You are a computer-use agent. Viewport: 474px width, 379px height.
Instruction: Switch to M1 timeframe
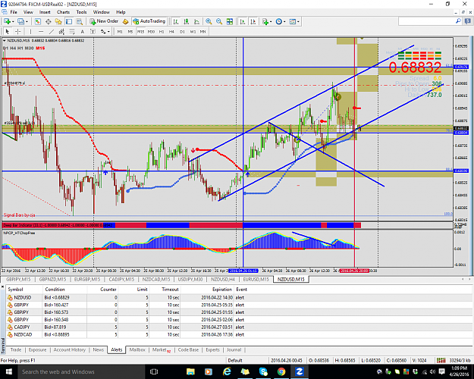coord(120,31)
